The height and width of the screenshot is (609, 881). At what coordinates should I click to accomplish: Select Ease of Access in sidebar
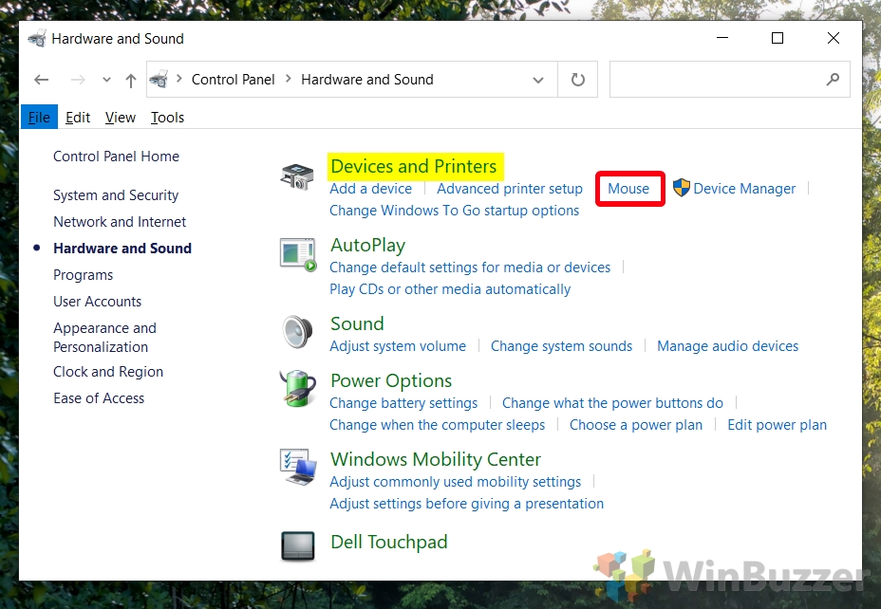[99, 398]
